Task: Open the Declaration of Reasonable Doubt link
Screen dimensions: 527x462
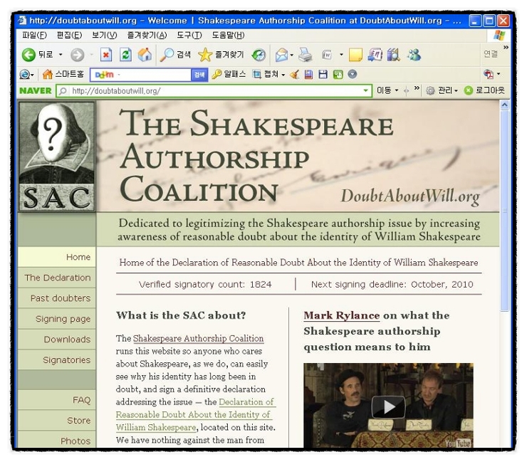Action: click(x=196, y=414)
